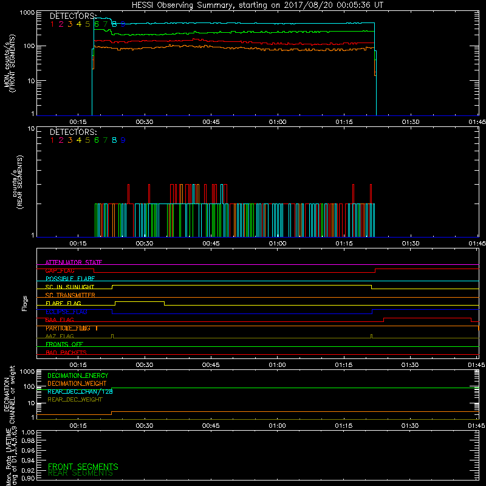Click the REAR SEGMENTS livetime legend label
486x486 pixels.
[80, 473]
